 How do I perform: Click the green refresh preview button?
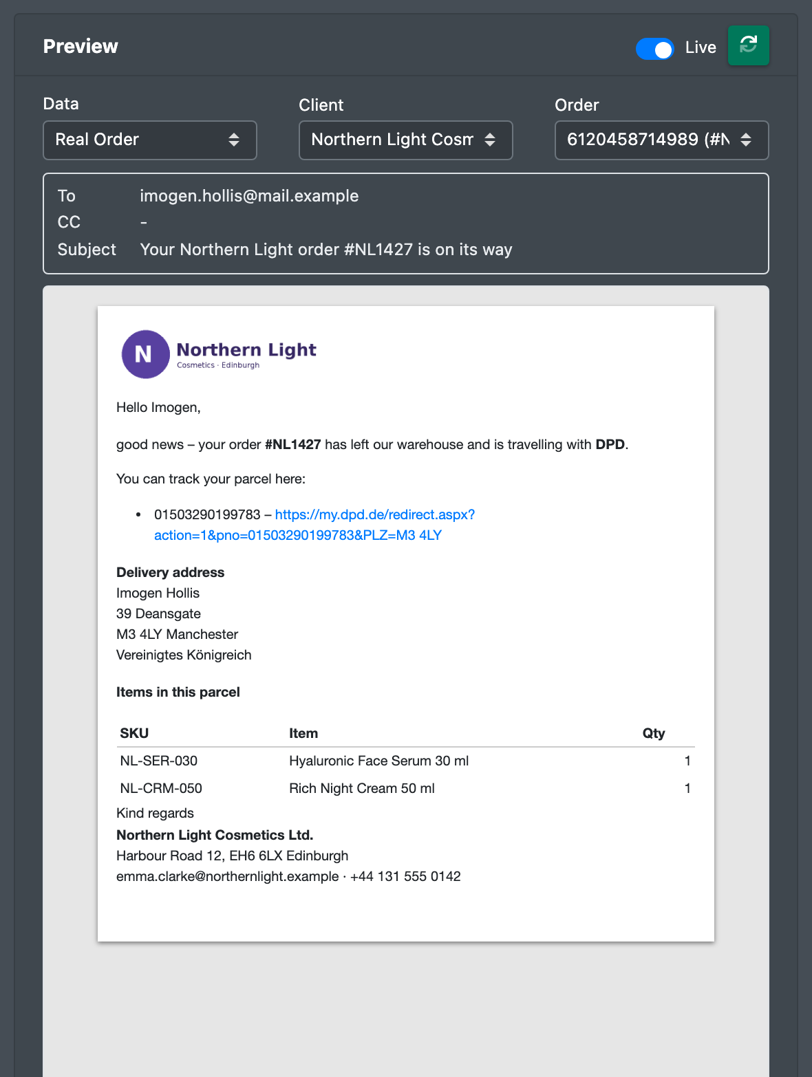(748, 45)
